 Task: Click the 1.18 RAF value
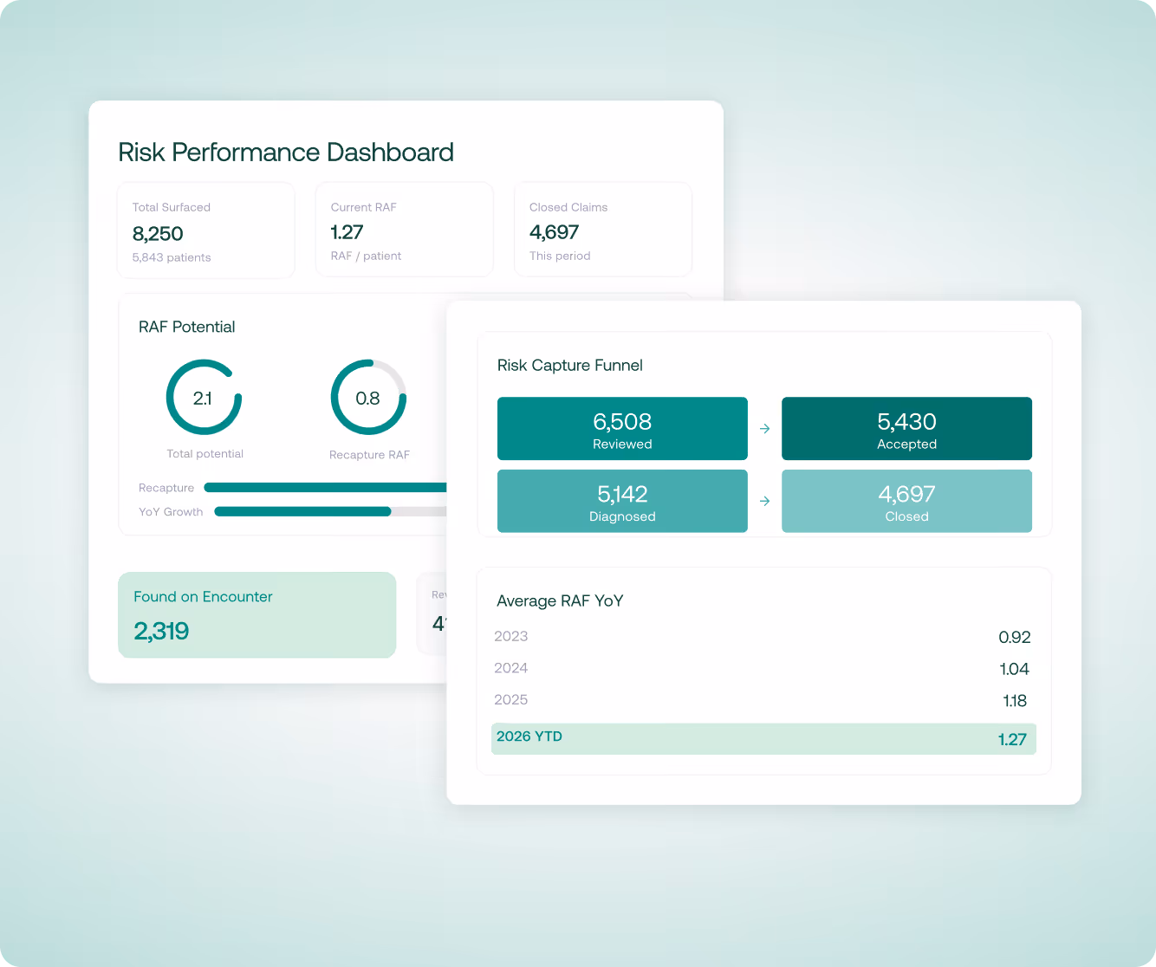pos(1015,701)
